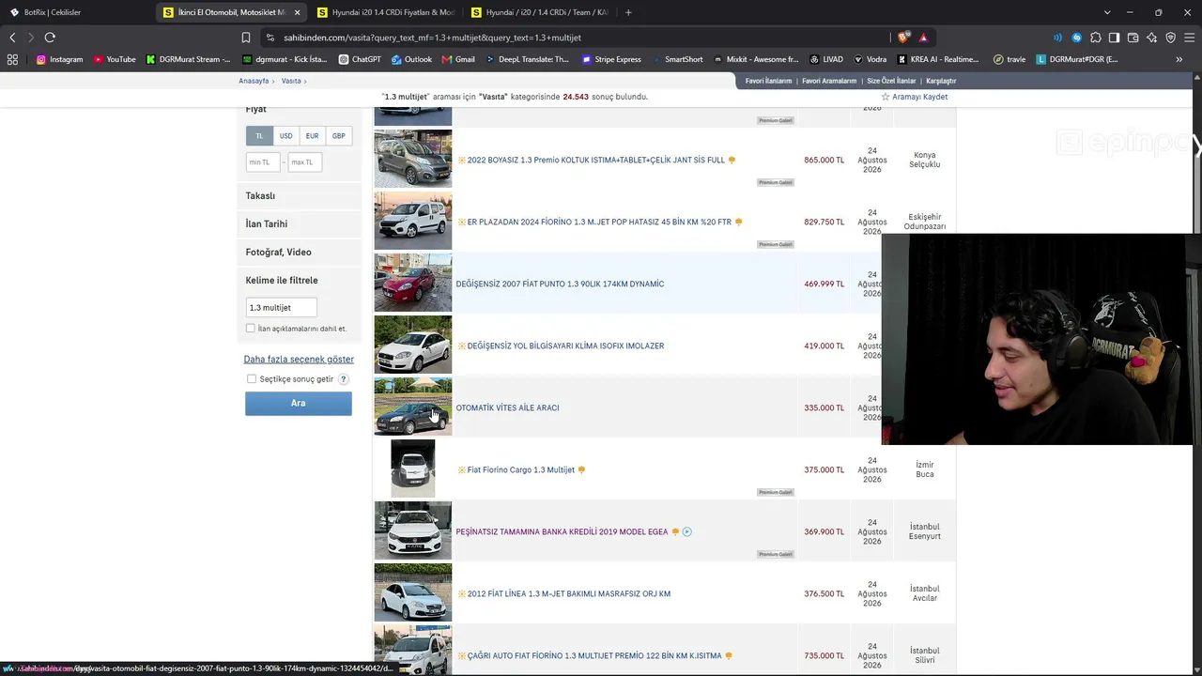Reload the sahibinden page
This screenshot has width=1202, height=676.
[50, 38]
